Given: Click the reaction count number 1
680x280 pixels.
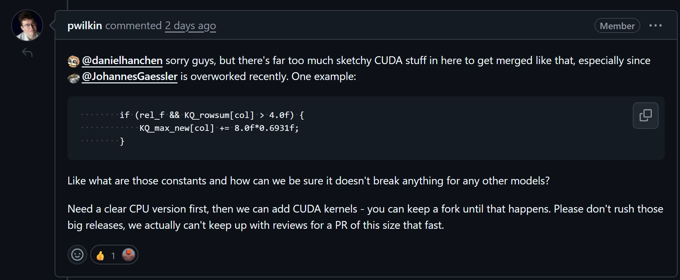Looking at the screenshot, I should pos(113,256).
